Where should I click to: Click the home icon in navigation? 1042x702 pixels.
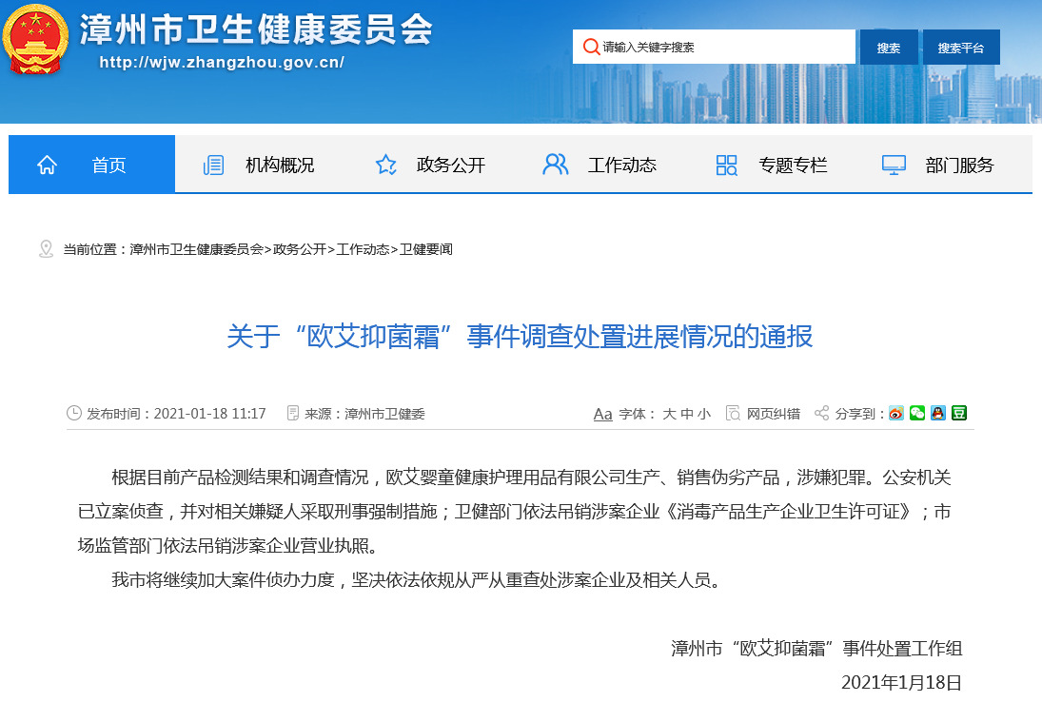(x=47, y=166)
